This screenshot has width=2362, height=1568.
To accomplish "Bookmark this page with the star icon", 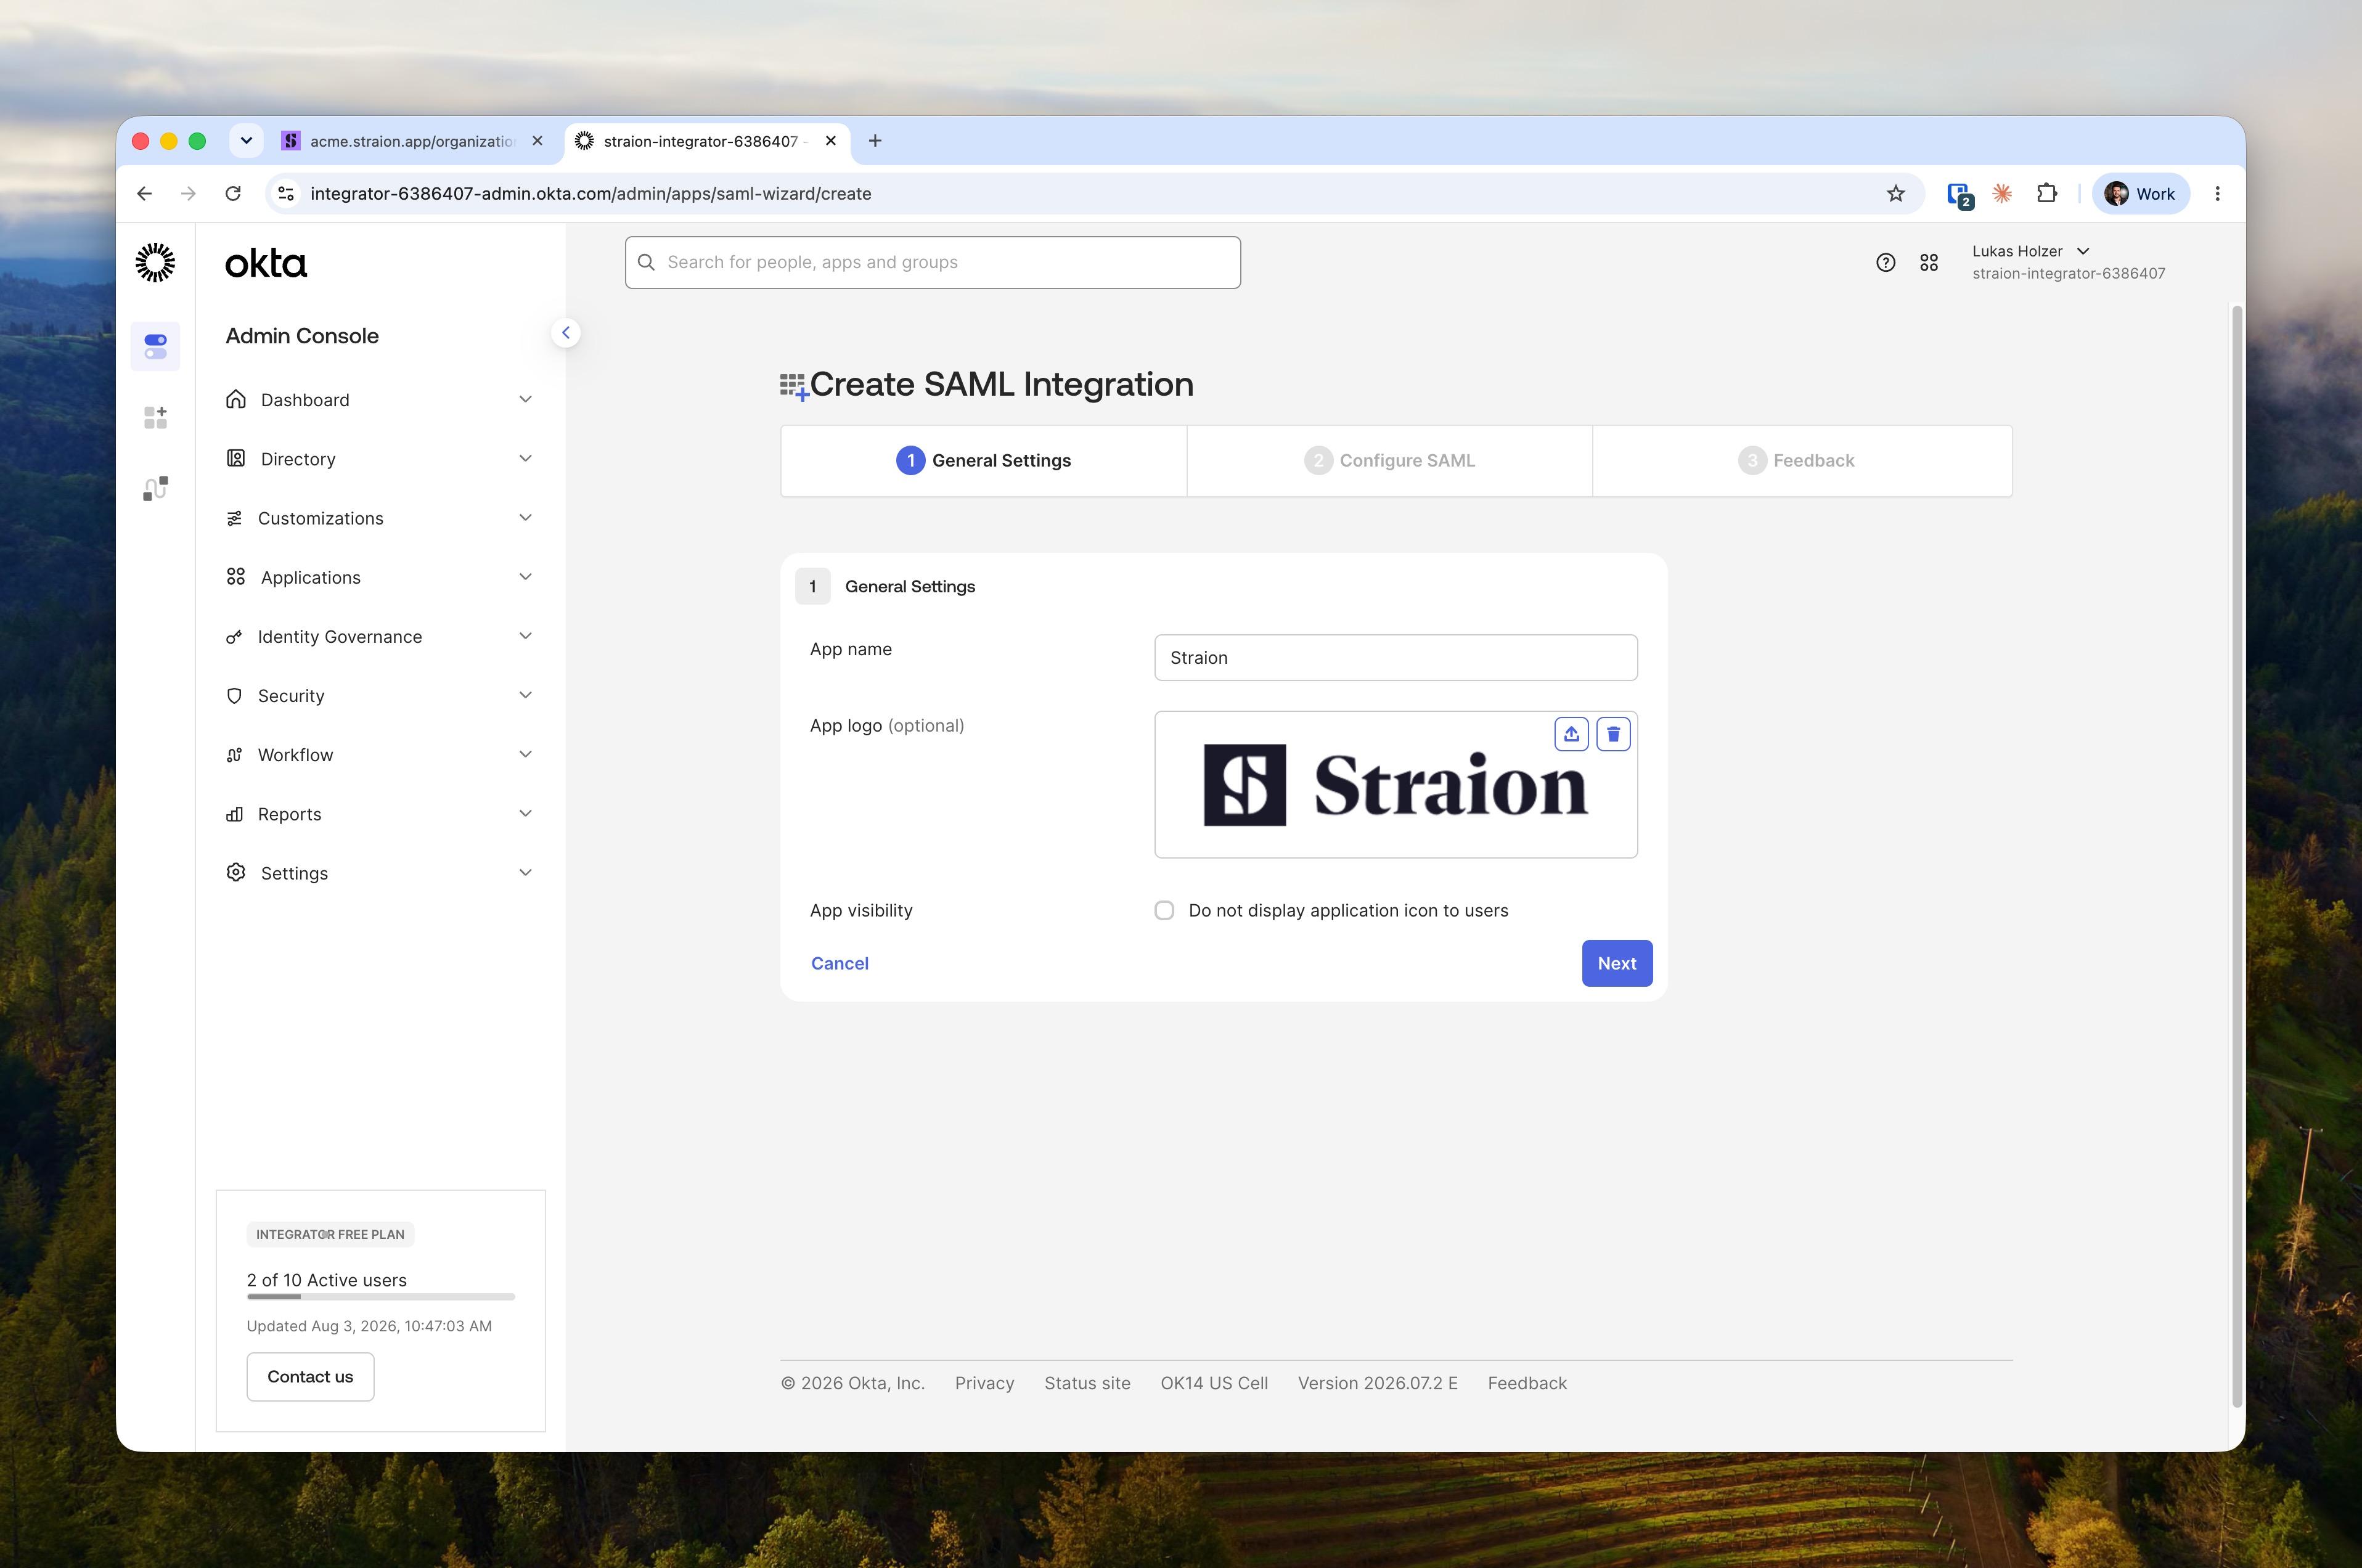I will tap(1895, 194).
